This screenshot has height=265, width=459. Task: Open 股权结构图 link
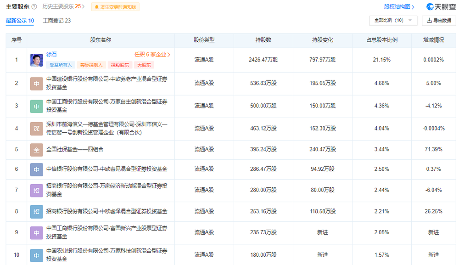(399, 7)
